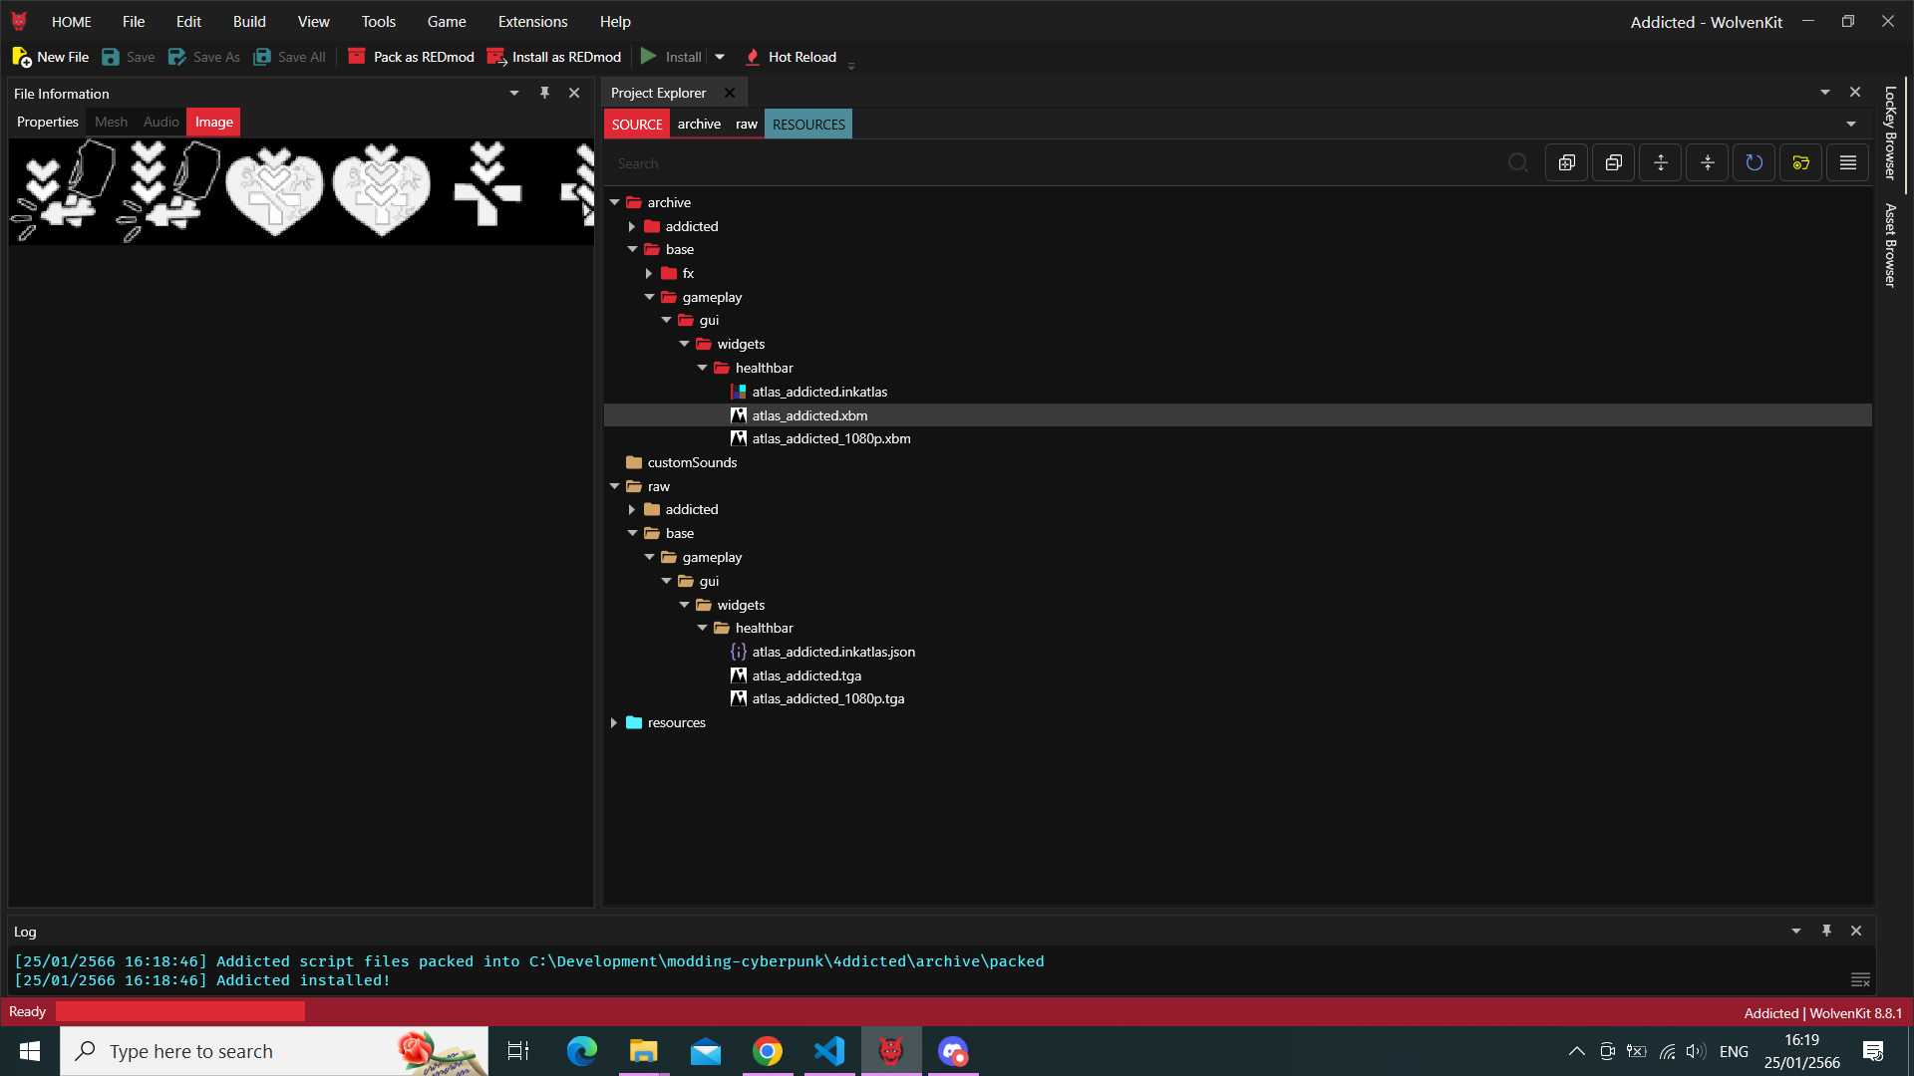Select raw view tab

coord(747,125)
